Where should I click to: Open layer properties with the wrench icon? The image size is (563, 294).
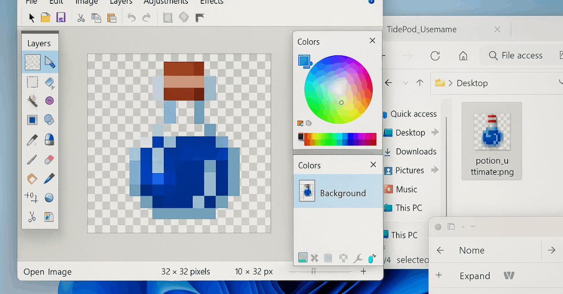pos(358,258)
